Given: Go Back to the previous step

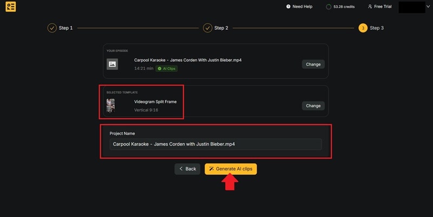Looking at the screenshot, I should point(187,169).
